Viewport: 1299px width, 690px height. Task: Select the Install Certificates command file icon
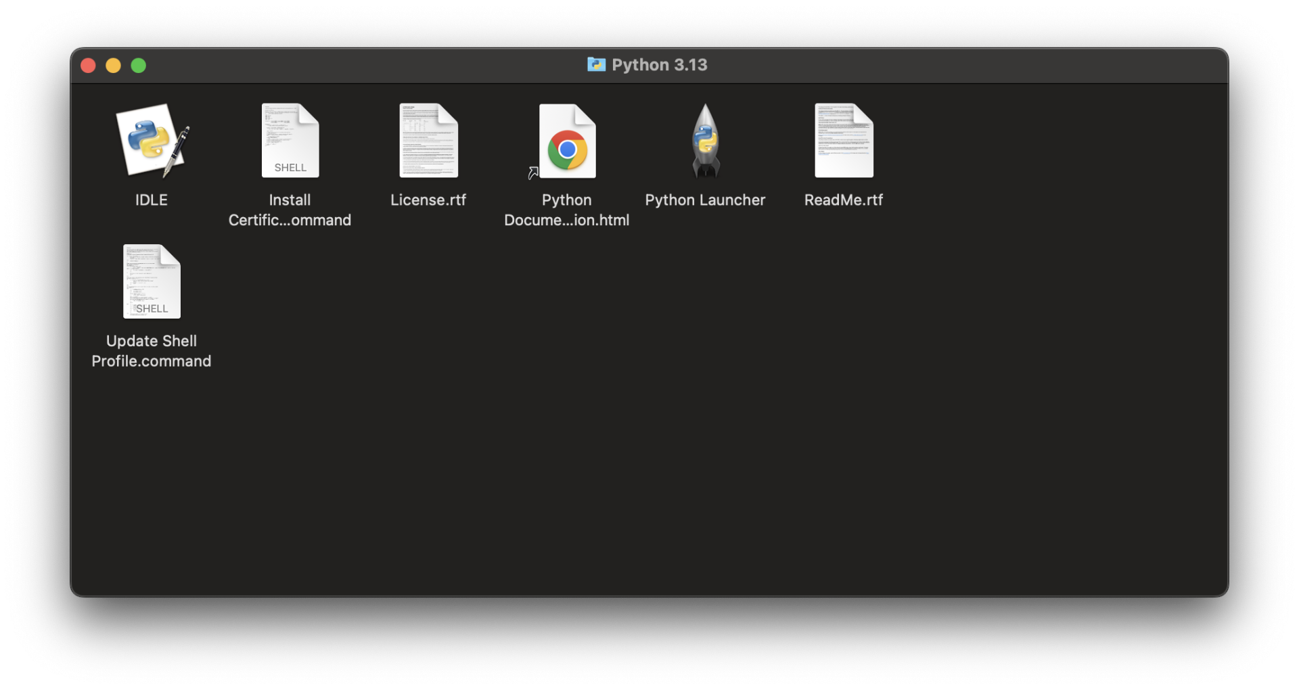(290, 141)
